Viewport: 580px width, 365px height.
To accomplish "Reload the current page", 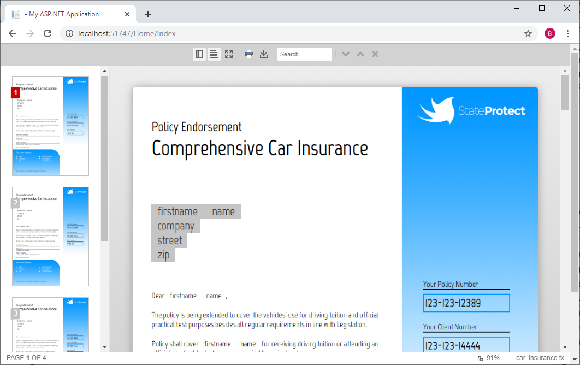I will (x=47, y=33).
